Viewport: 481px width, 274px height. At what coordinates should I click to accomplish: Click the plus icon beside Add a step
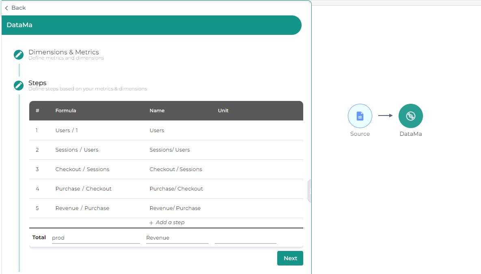point(151,223)
